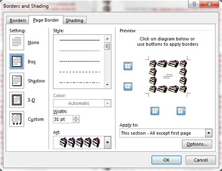222x171 pixels.
Task: Click the page preview diagram with cake border
Action: [x=168, y=76]
